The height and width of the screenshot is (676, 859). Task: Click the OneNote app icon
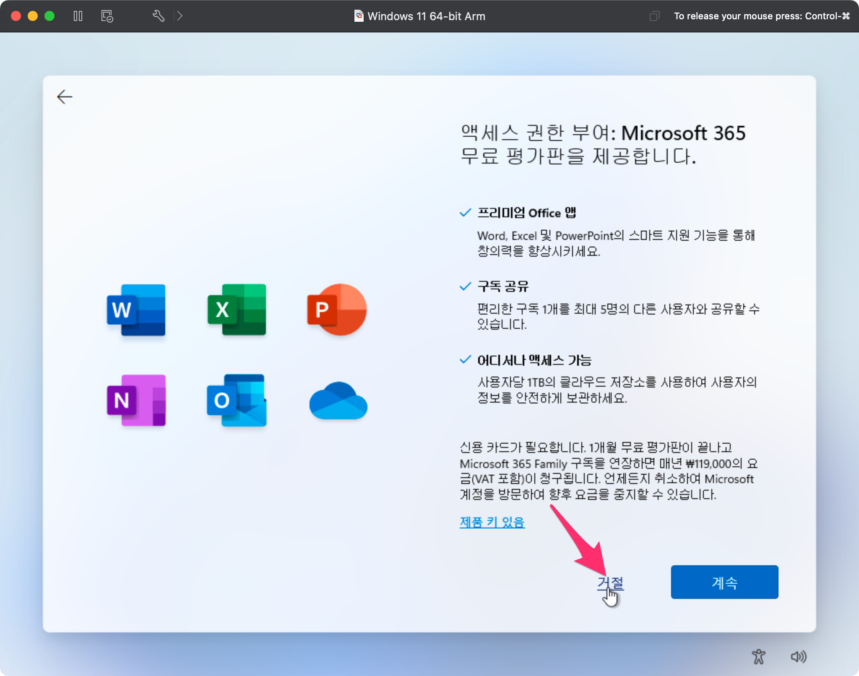(136, 400)
